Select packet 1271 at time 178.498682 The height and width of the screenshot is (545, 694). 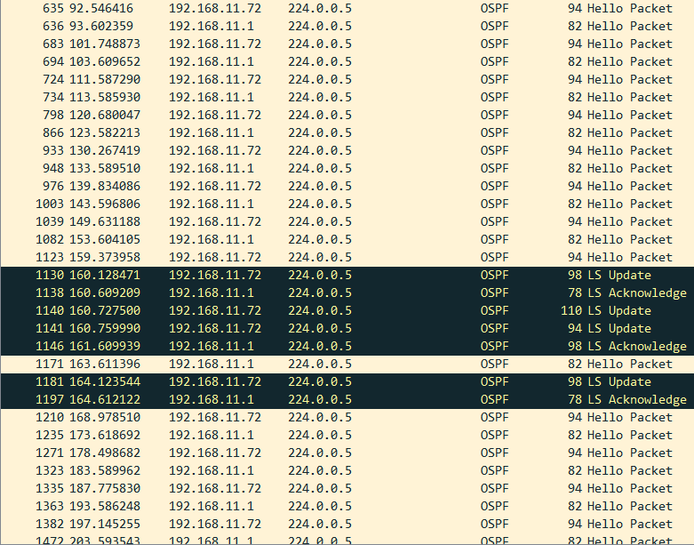(347, 453)
